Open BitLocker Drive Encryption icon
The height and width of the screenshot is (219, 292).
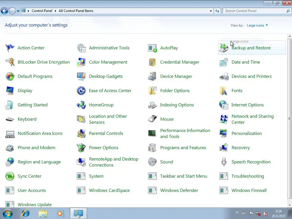[x=10, y=62]
